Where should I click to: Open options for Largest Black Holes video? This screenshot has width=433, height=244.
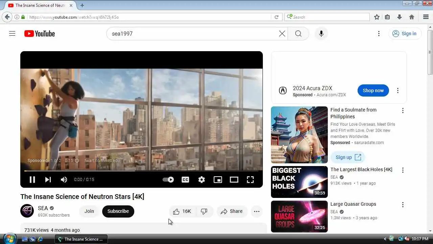[x=403, y=170]
